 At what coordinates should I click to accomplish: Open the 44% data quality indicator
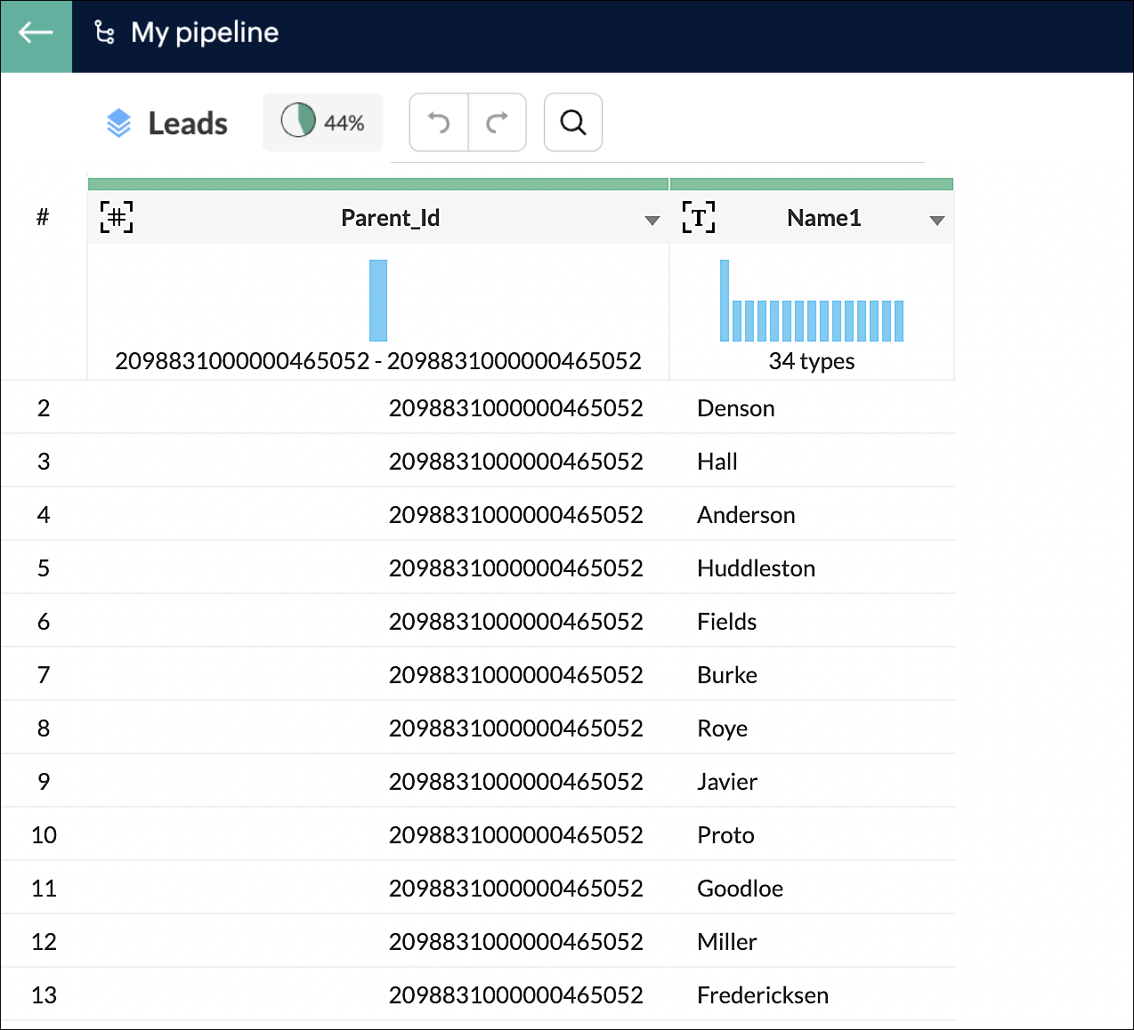pos(322,122)
